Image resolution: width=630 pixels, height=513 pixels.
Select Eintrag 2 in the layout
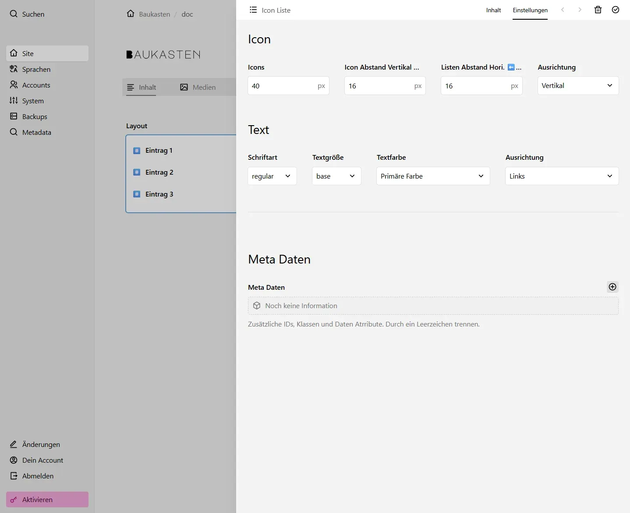pyautogui.click(x=159, y=172)
